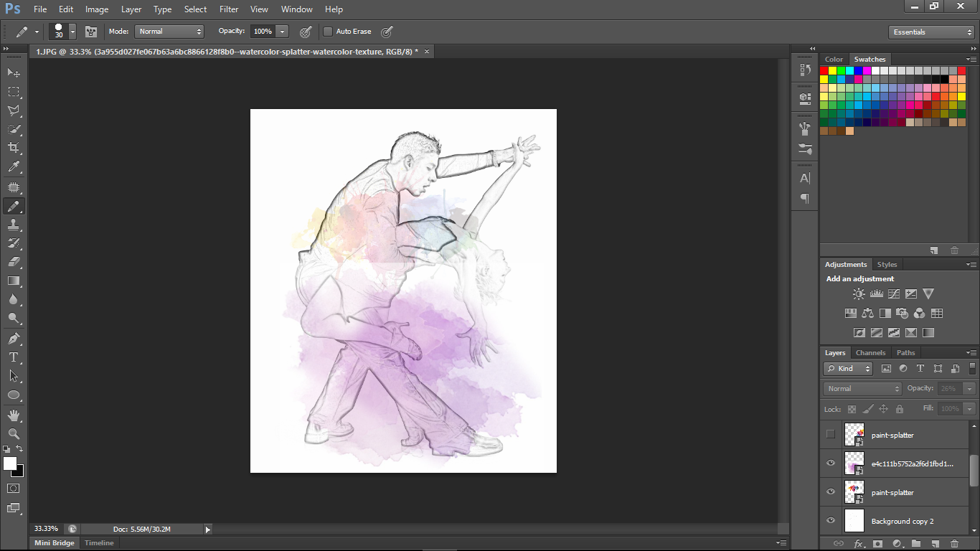Screen dimensions: 980x551
Task: Toggle layer filtering switch on or off
Action: (973, 368)
